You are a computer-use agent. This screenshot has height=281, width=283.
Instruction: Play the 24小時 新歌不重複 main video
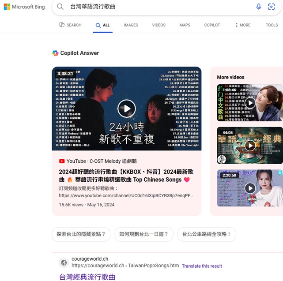click(x=127, y=109)
